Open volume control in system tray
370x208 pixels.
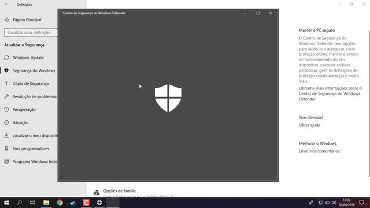334,203
